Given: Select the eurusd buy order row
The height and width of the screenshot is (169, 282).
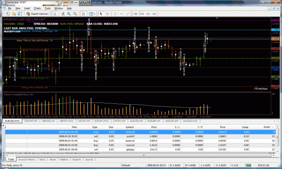Looking at the screenshot, I should click(140, 145).
